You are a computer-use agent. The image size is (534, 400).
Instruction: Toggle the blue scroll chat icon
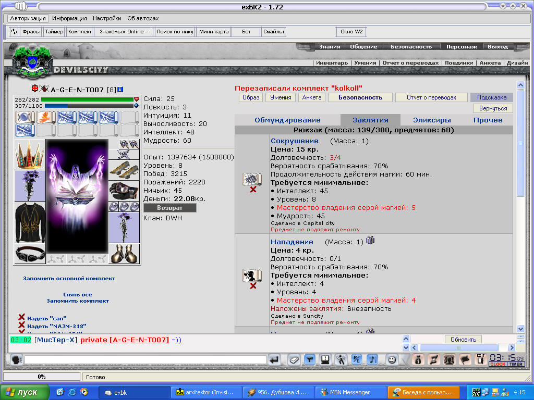[x=373, y=359]
